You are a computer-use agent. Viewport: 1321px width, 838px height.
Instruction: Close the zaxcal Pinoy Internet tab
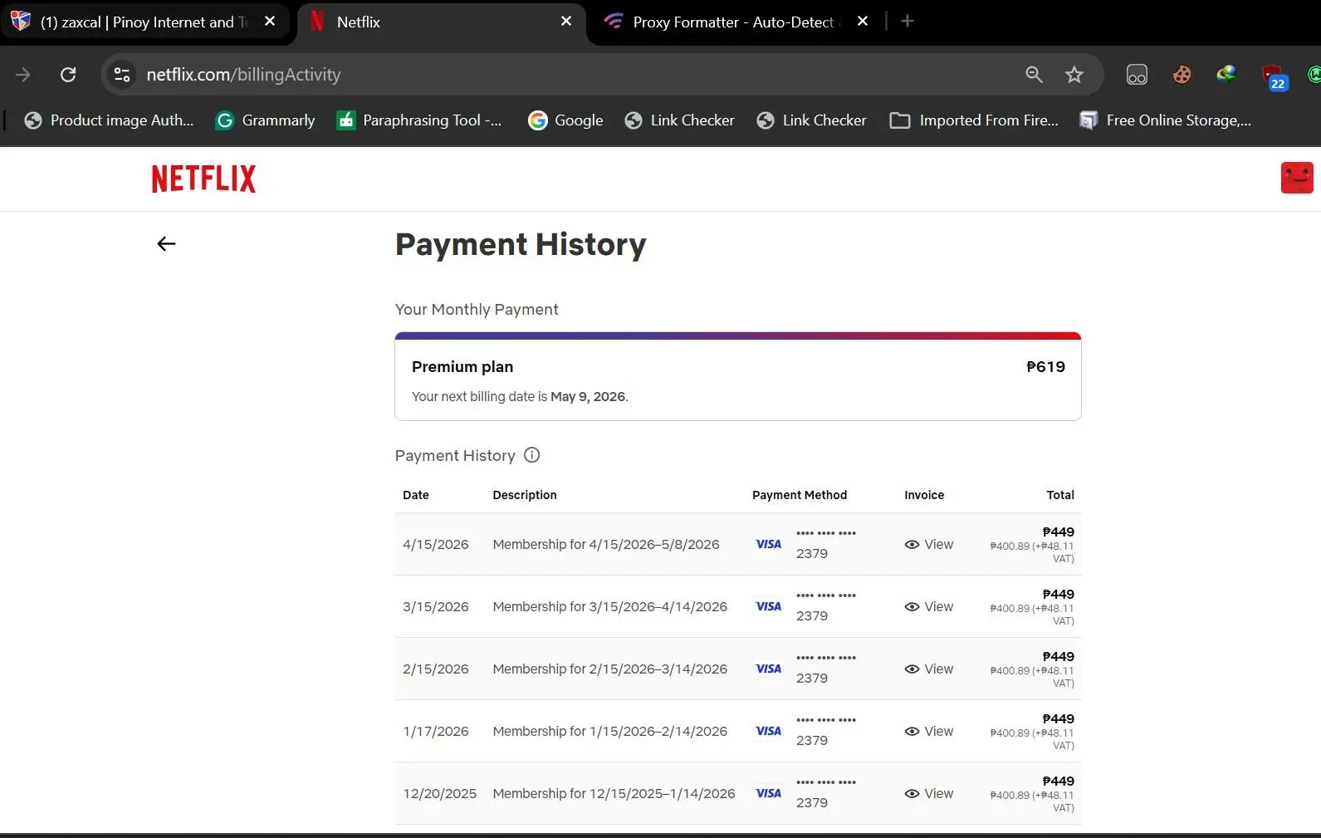pos(270,22)
